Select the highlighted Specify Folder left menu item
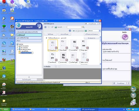Viewport: 139px width, 111px height. point(29,35)
